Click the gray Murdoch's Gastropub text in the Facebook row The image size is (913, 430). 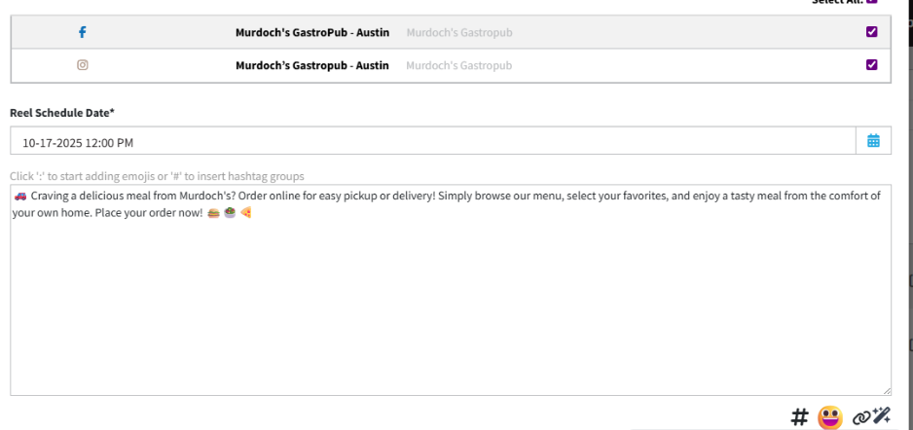[x=458, y=32]
